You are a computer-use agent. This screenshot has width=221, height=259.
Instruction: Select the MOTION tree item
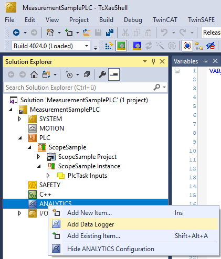pos(52,128)
